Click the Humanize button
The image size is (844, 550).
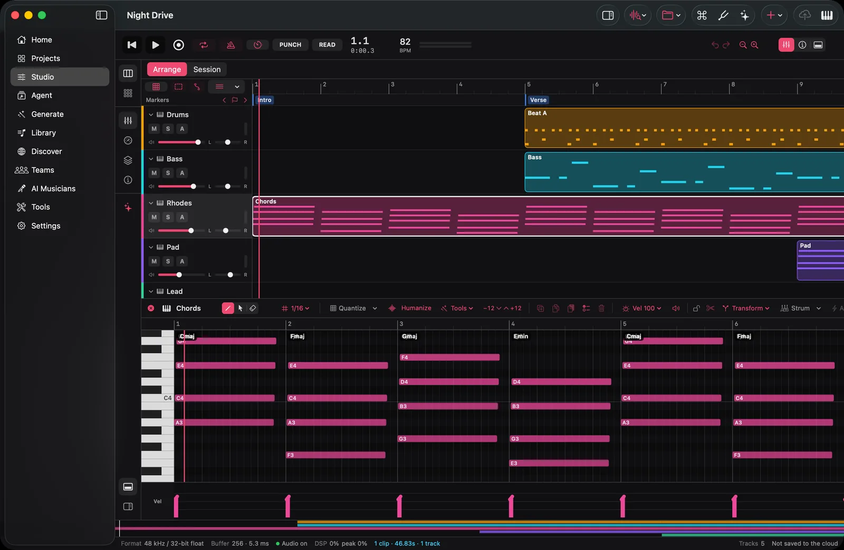(410, 308)
